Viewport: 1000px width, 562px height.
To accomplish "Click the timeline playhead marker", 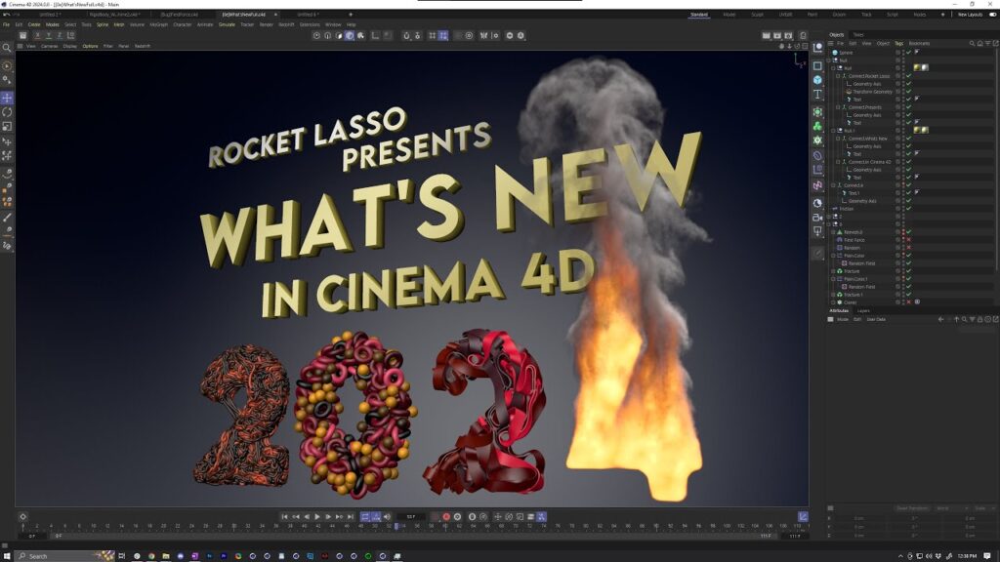I will coord(396,526).
